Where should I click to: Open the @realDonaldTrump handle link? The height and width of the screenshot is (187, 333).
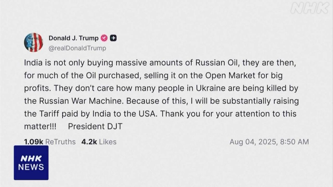77,48
